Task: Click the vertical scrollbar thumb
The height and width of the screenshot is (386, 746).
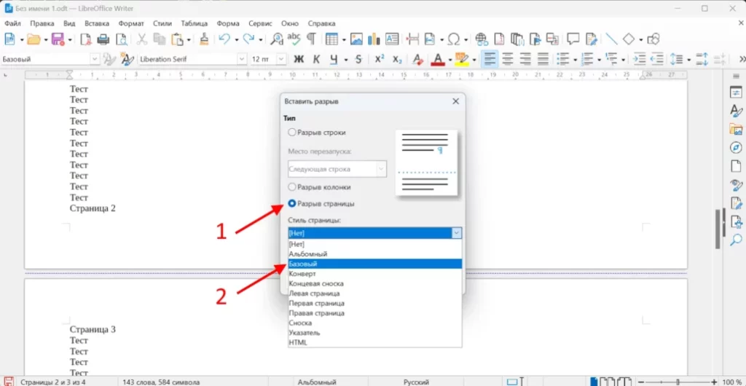Action: pyautogui.click(x=718, y=229)
